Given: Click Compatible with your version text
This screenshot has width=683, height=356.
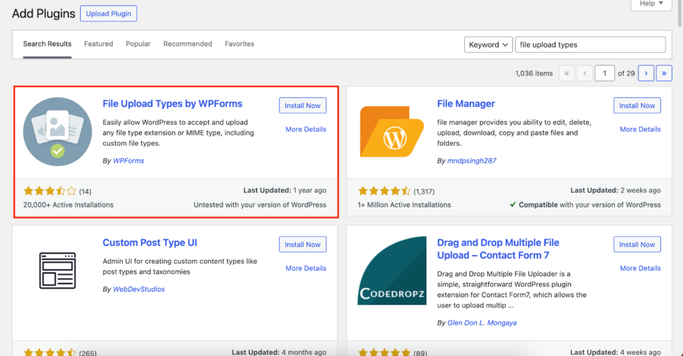Looking at the screenshot, I should (585, 205).
